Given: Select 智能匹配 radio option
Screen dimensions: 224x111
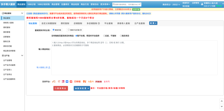Looking at the screenshot, I should (x=53, y=30).
